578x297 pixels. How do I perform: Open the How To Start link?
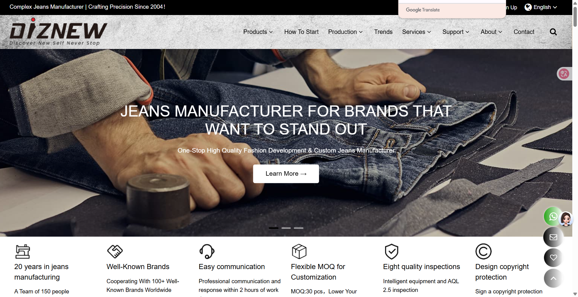point(301,32)
